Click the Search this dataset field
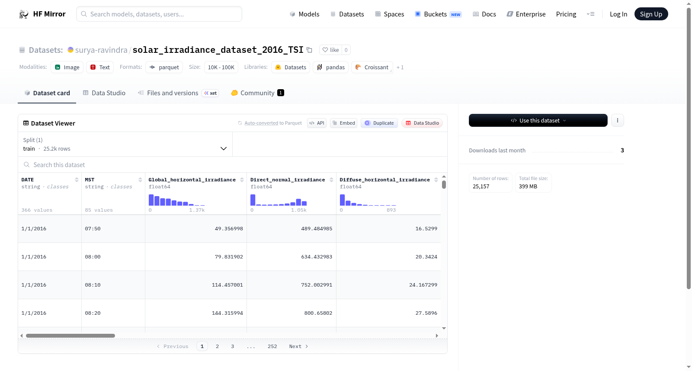Screen dimensions: 692x371 click(233, 165)
